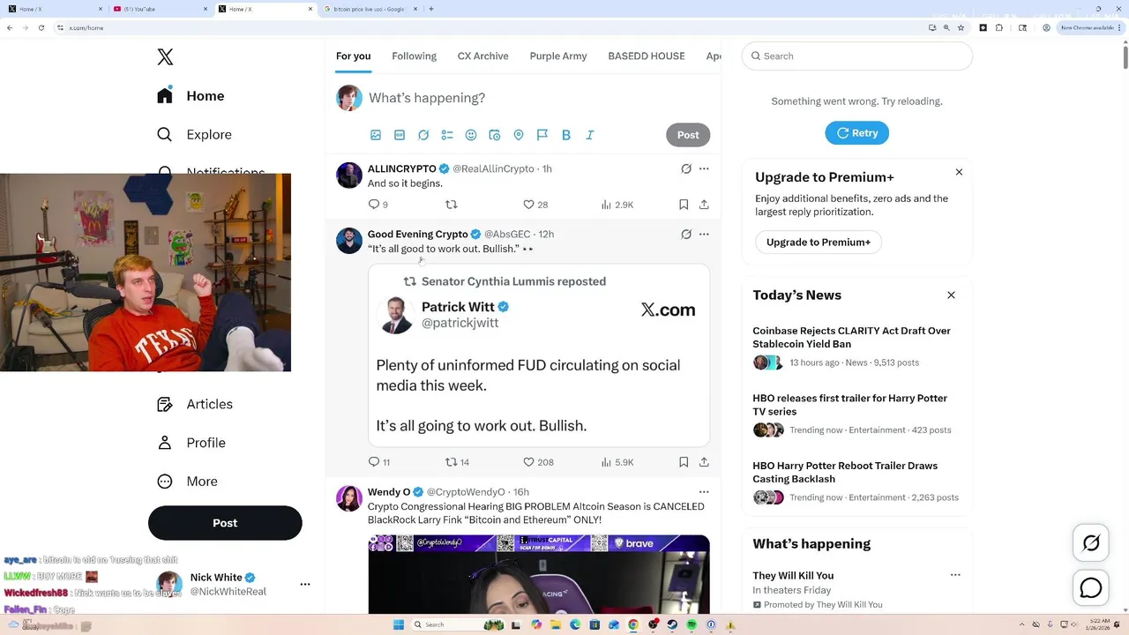The height and width of the screenshot is (635, 1129).
Task: Open Wendy O's video thumbnail
Action: (x=539, y=574)
